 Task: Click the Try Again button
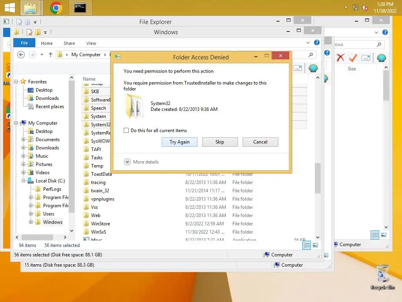coord(179,142)
